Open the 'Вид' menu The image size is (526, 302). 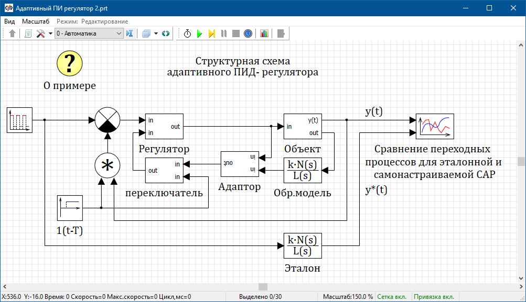[x=9, y=21]
